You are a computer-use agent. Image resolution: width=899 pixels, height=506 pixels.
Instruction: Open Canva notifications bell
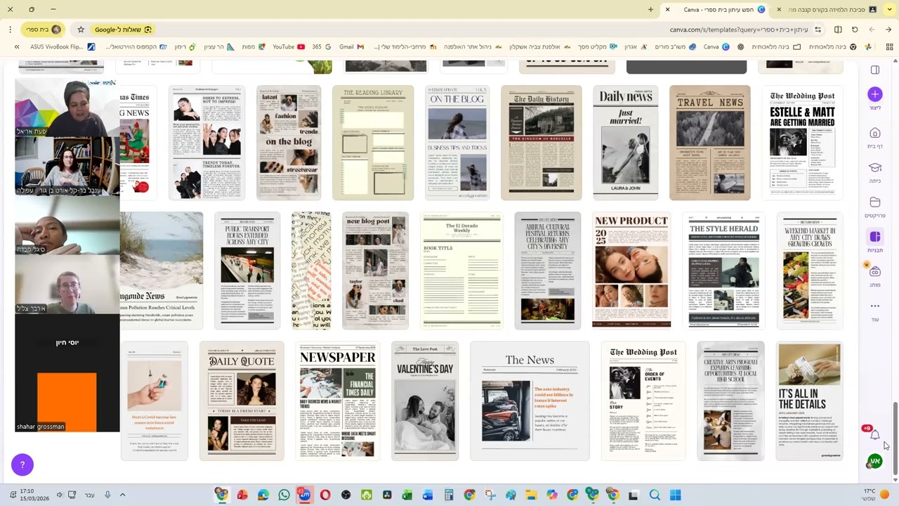pos(874,435)
